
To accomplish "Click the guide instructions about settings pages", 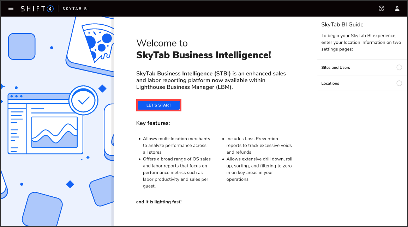I will coord(361,42).
